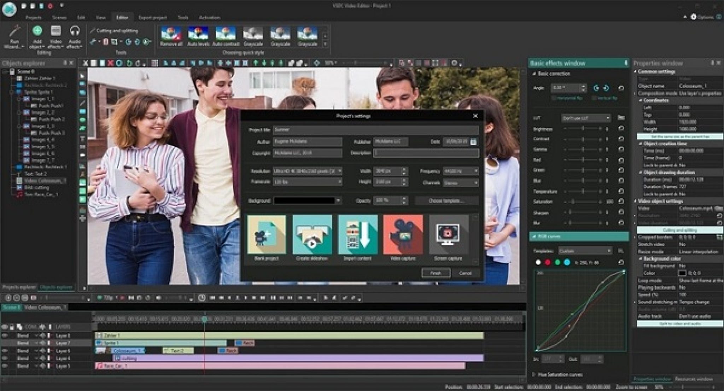Viewport: 724px width, 391px height.
Task: Apply the Auto levels quick style
Action: (x=197, y=35)
